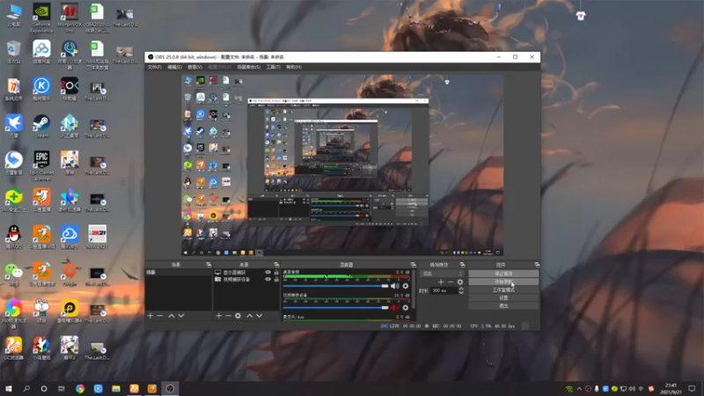Add a new scene with the plus icon
This screenshot has height=396, width=704.
150,316
